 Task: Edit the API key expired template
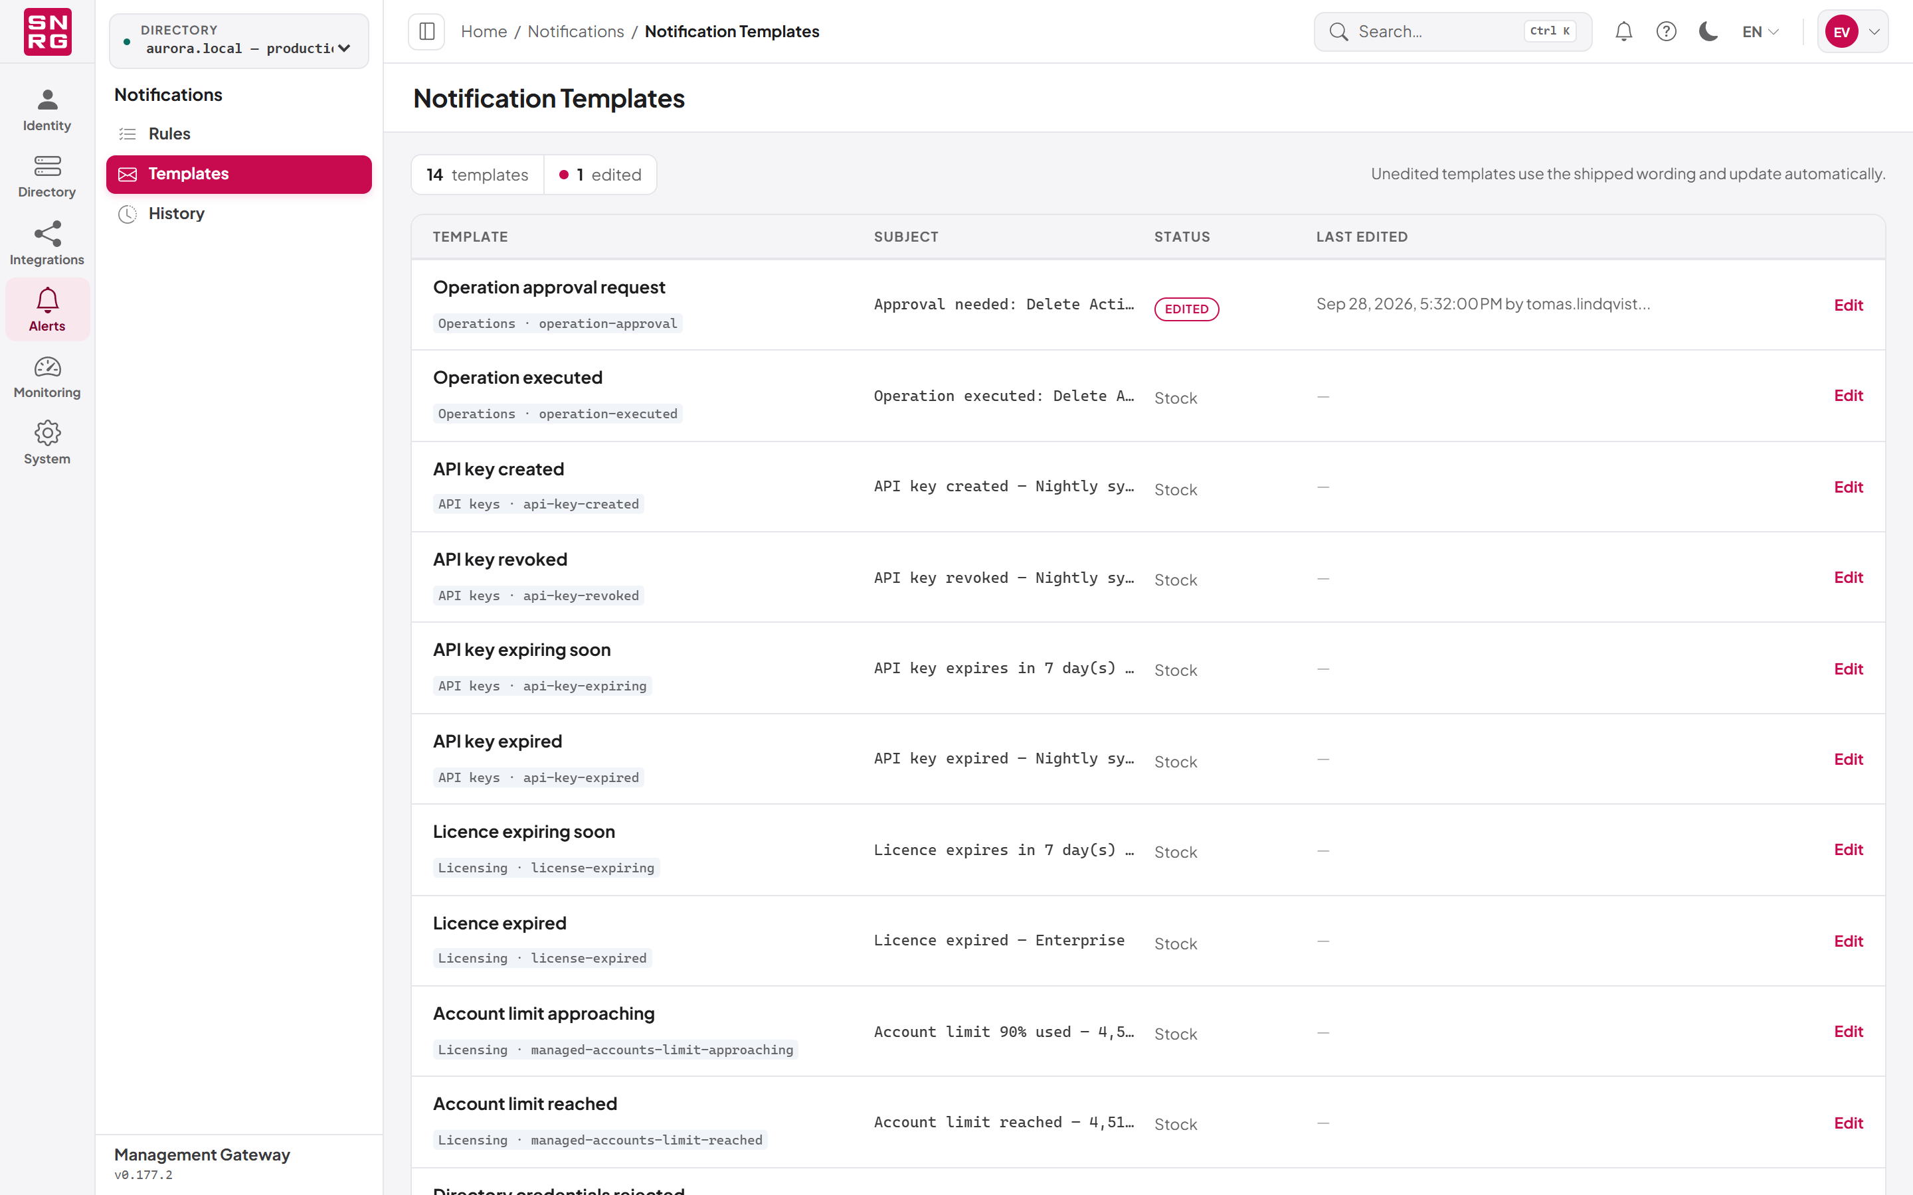tap(1848, 759)
